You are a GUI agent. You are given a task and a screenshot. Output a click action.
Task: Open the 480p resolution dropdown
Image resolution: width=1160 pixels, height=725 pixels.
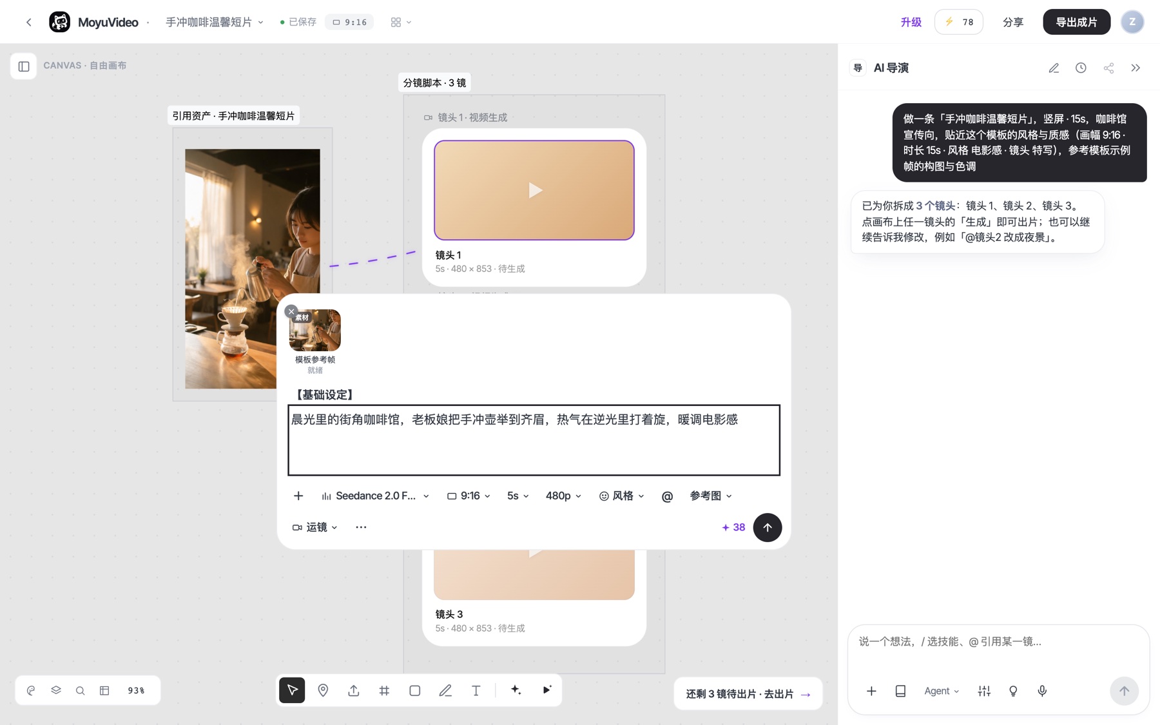point(563,496)
